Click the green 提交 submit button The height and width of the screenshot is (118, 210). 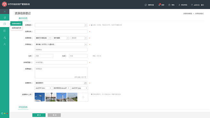click(x=39, y=115)
